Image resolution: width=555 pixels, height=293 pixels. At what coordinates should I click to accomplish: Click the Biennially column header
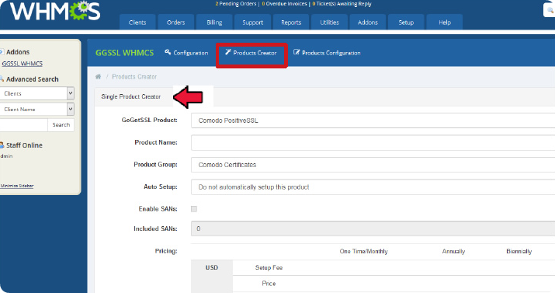click(x=519, y=251)
